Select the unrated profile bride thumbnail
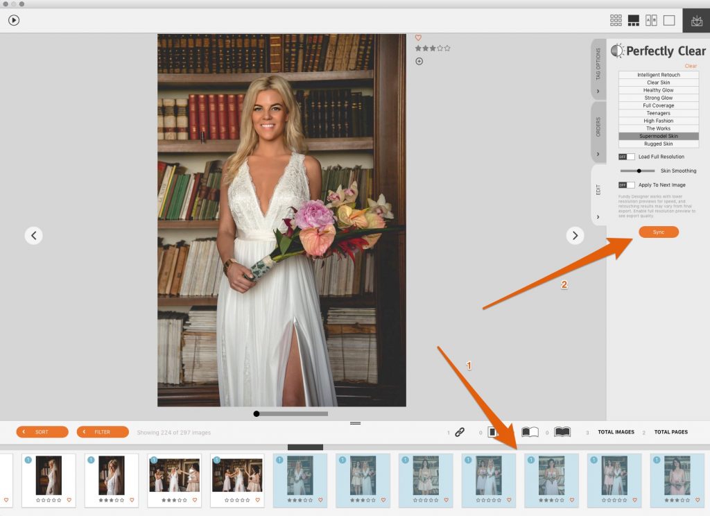 tap(49, 480)
